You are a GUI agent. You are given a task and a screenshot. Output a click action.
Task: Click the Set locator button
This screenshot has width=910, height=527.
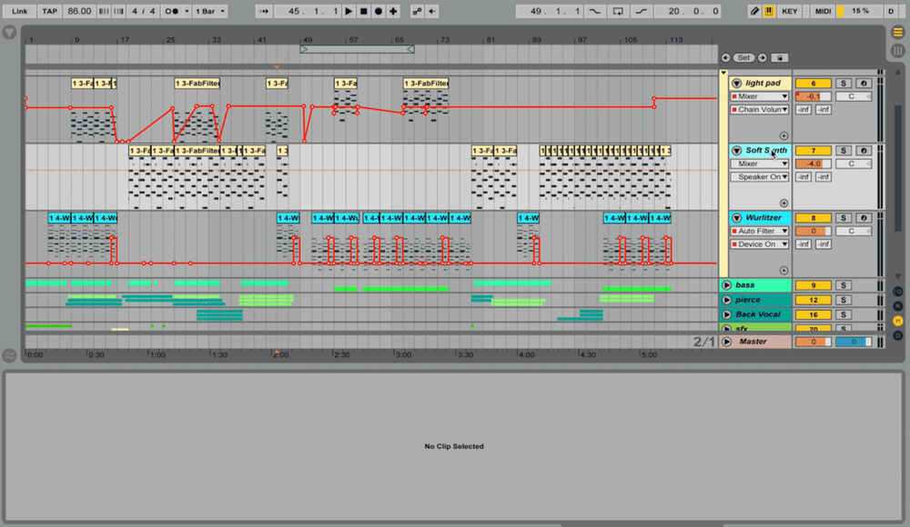tap(743, 56)
